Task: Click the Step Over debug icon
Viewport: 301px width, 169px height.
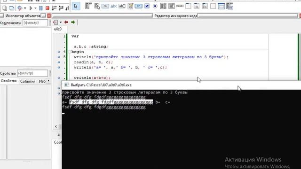Action: click(61, 8)
